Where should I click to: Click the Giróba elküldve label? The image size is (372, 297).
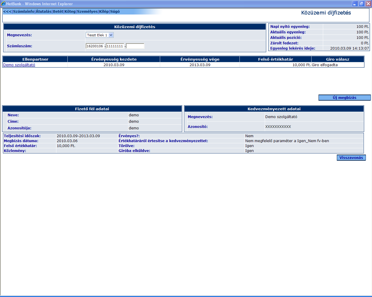(134, 151)
